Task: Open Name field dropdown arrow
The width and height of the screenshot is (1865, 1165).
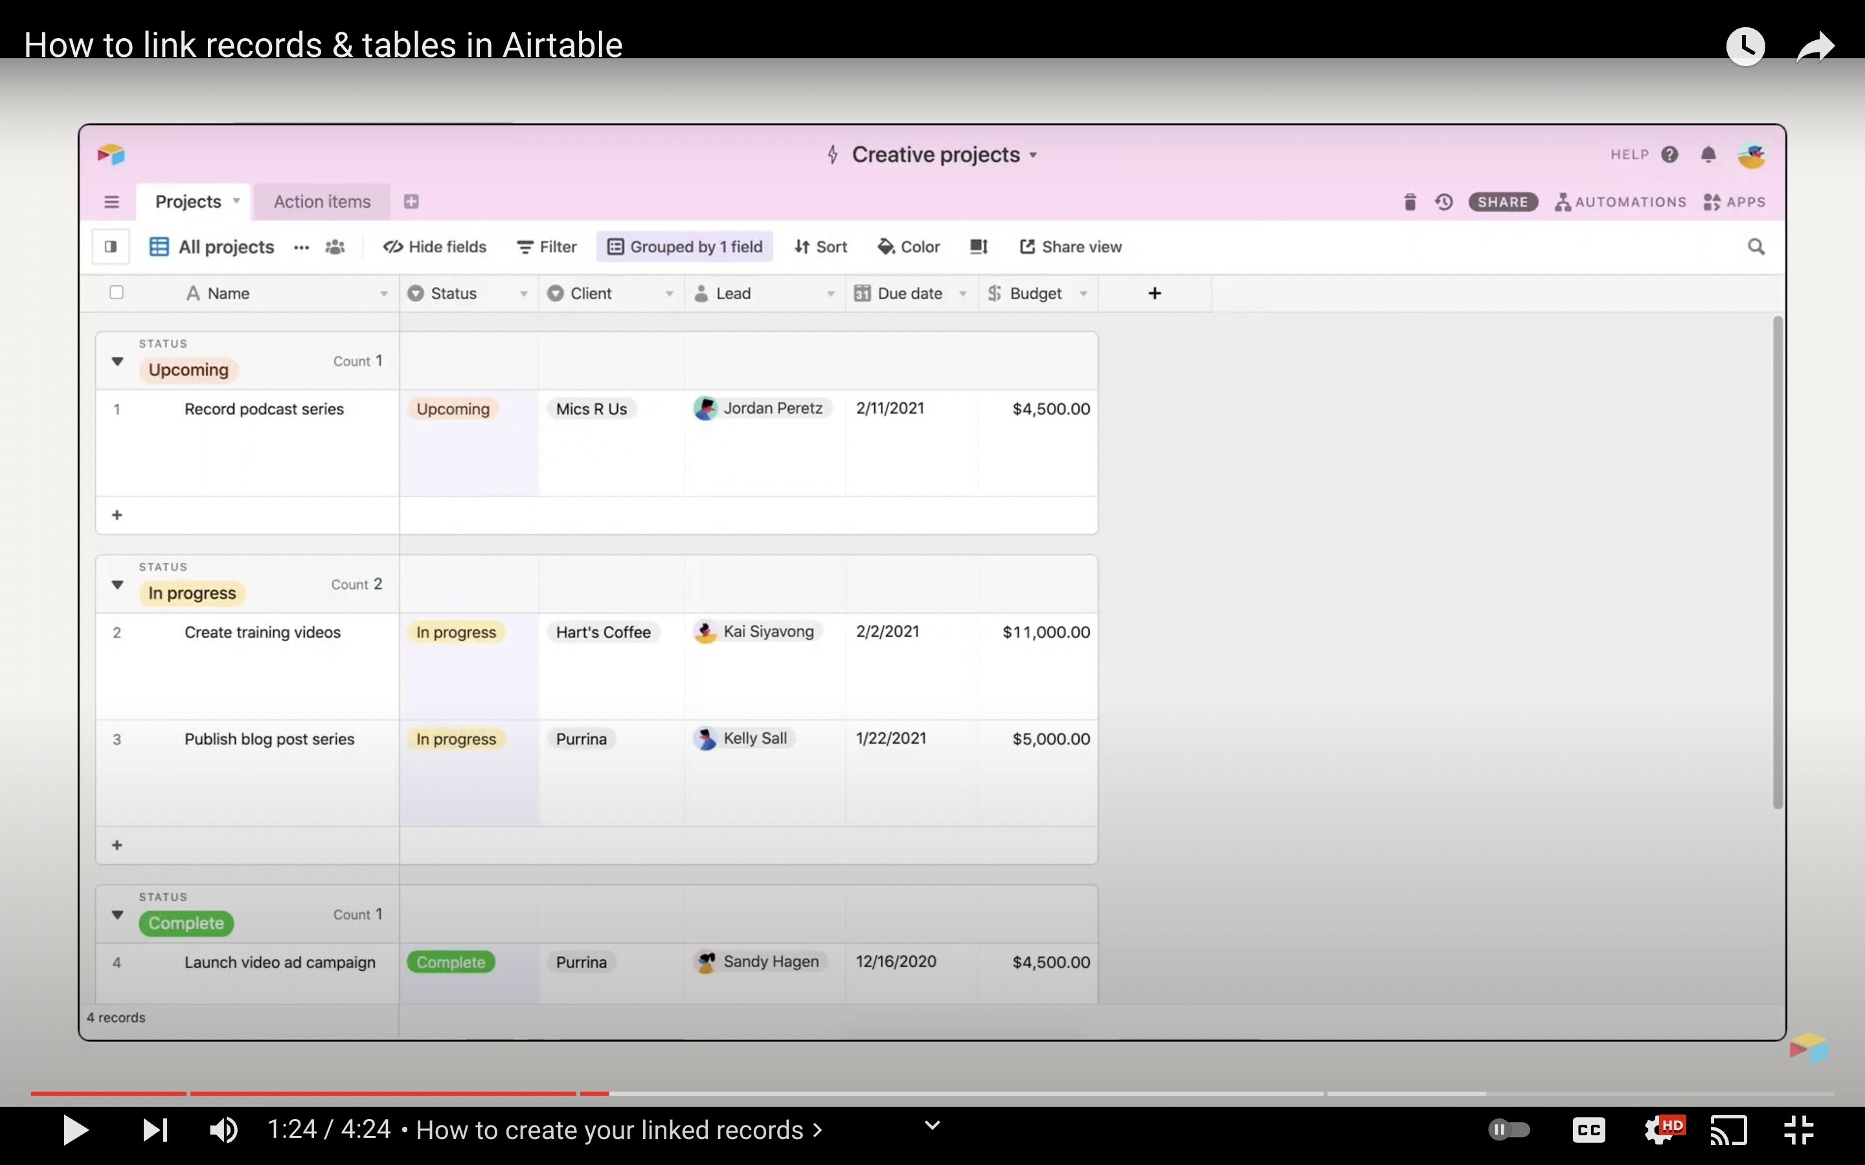Action: [384, 294]
